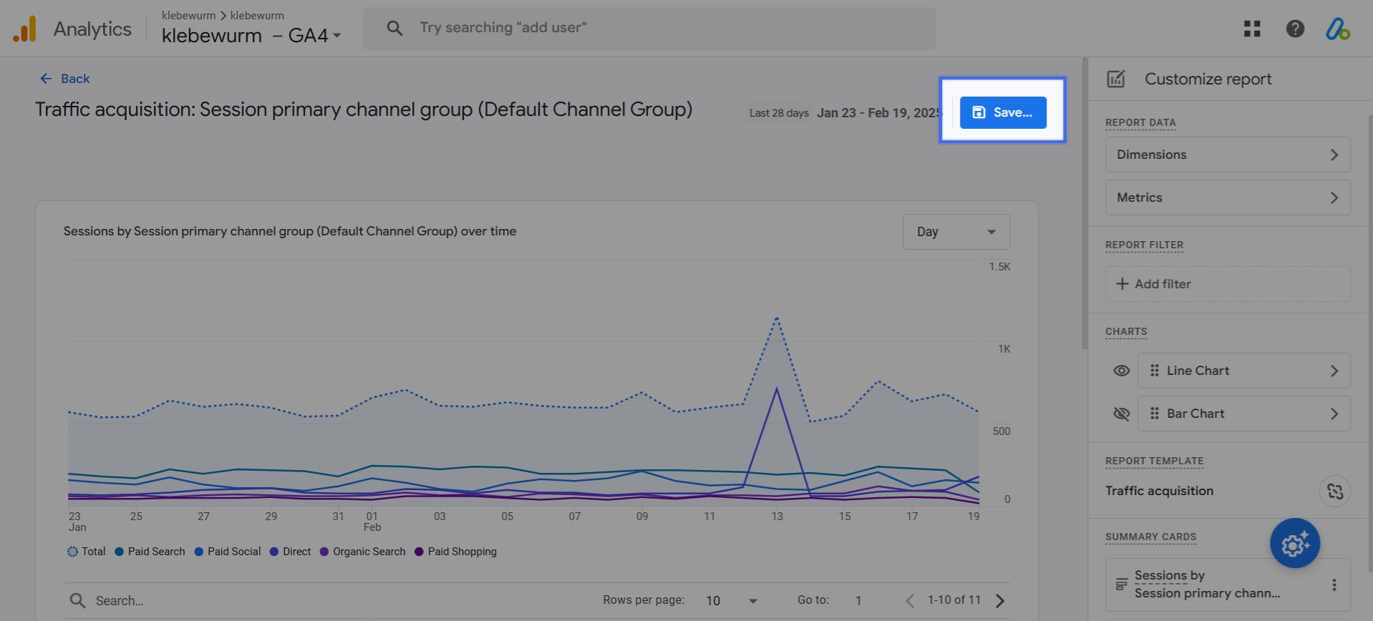Click the unlink report template icon
The width and height of the screenshot is (1373, 621).
[1335, 491]
